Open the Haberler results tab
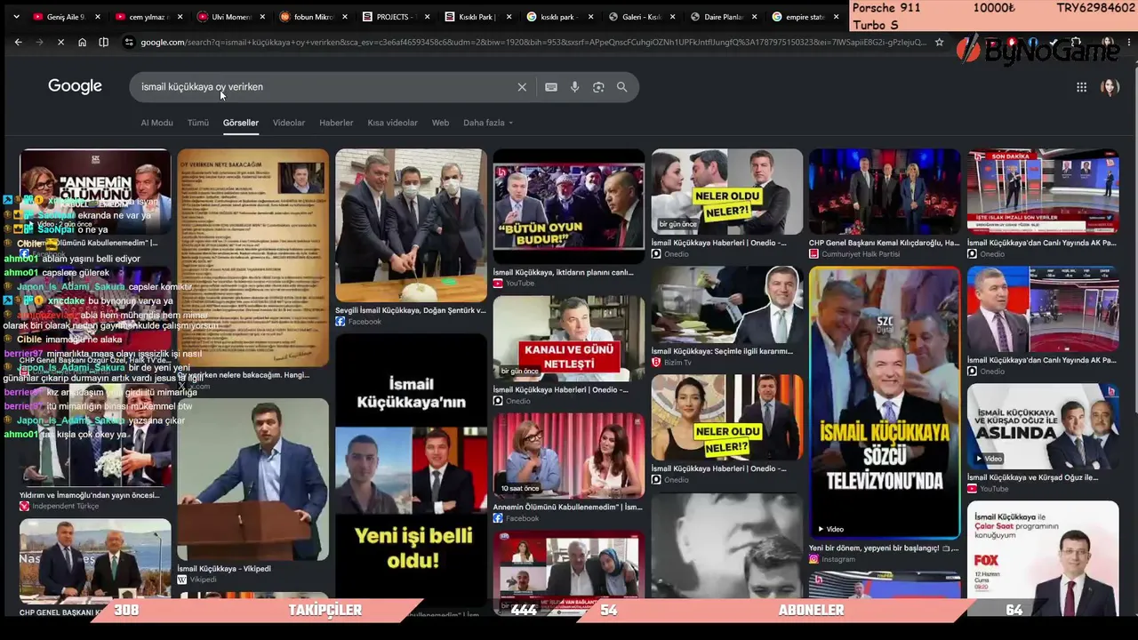The height and width of the screenshot is (640, 1138). click(x=336, y=123)
